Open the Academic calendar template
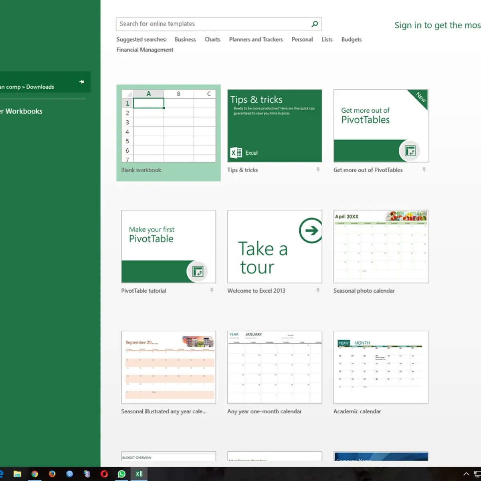The width and height of the screenshot is (481, 481). click(x=381, y=367)
